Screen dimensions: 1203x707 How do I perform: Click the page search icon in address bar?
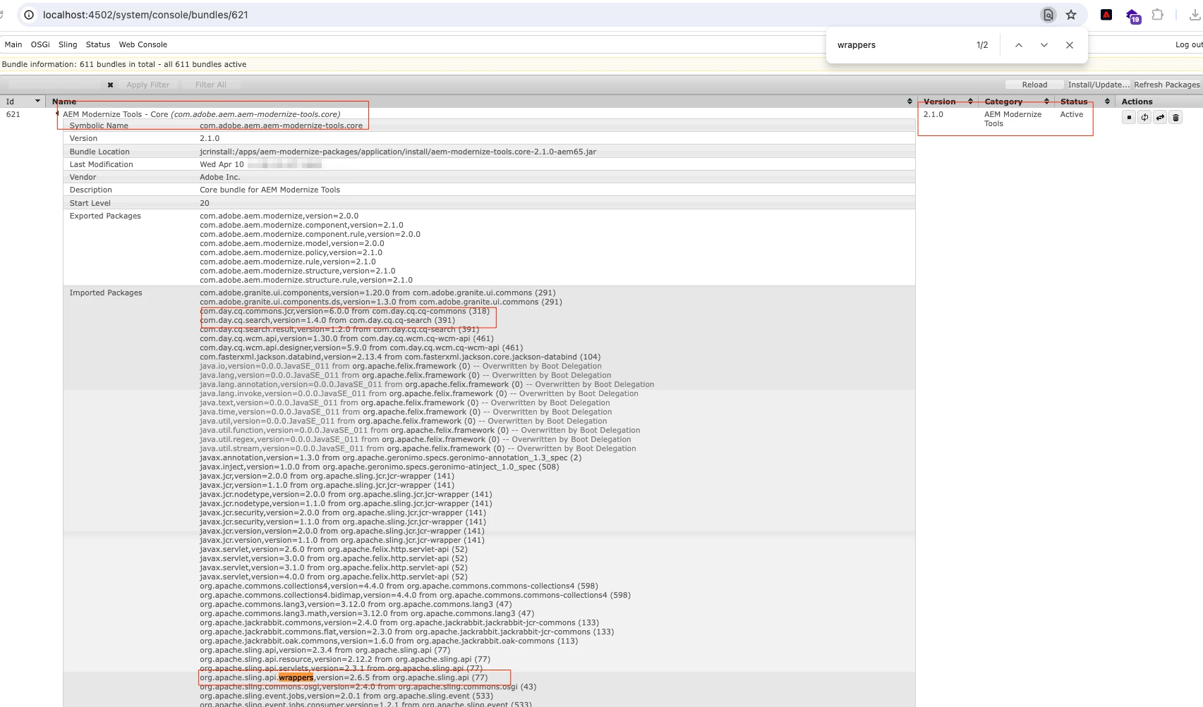point(1048,15)
